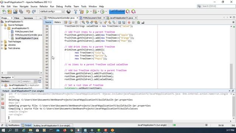Select FXMLDocument.fxml in project tree
This screenshot has width=236, height=133.
pyautogui.click(x=24, y=31)
